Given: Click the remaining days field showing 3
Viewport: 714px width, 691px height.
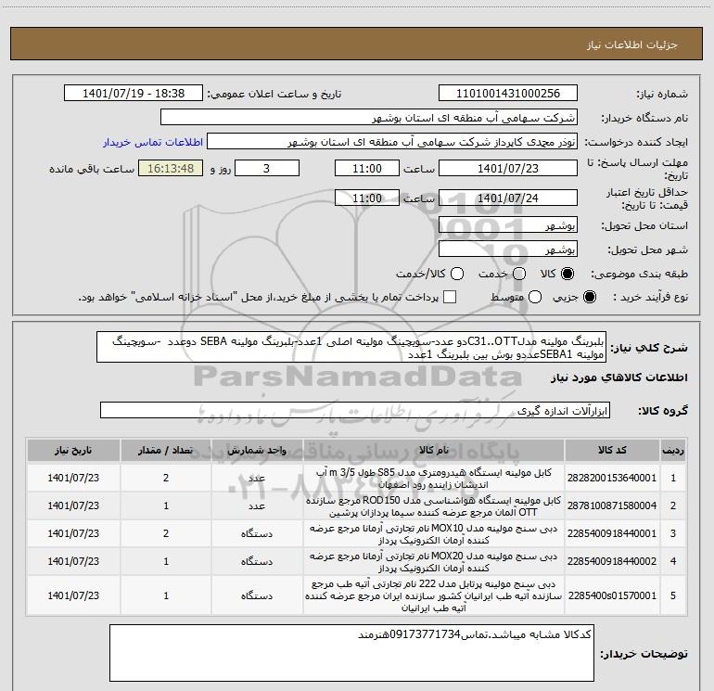Looking at the screenshot, I should tap(267, 169).
